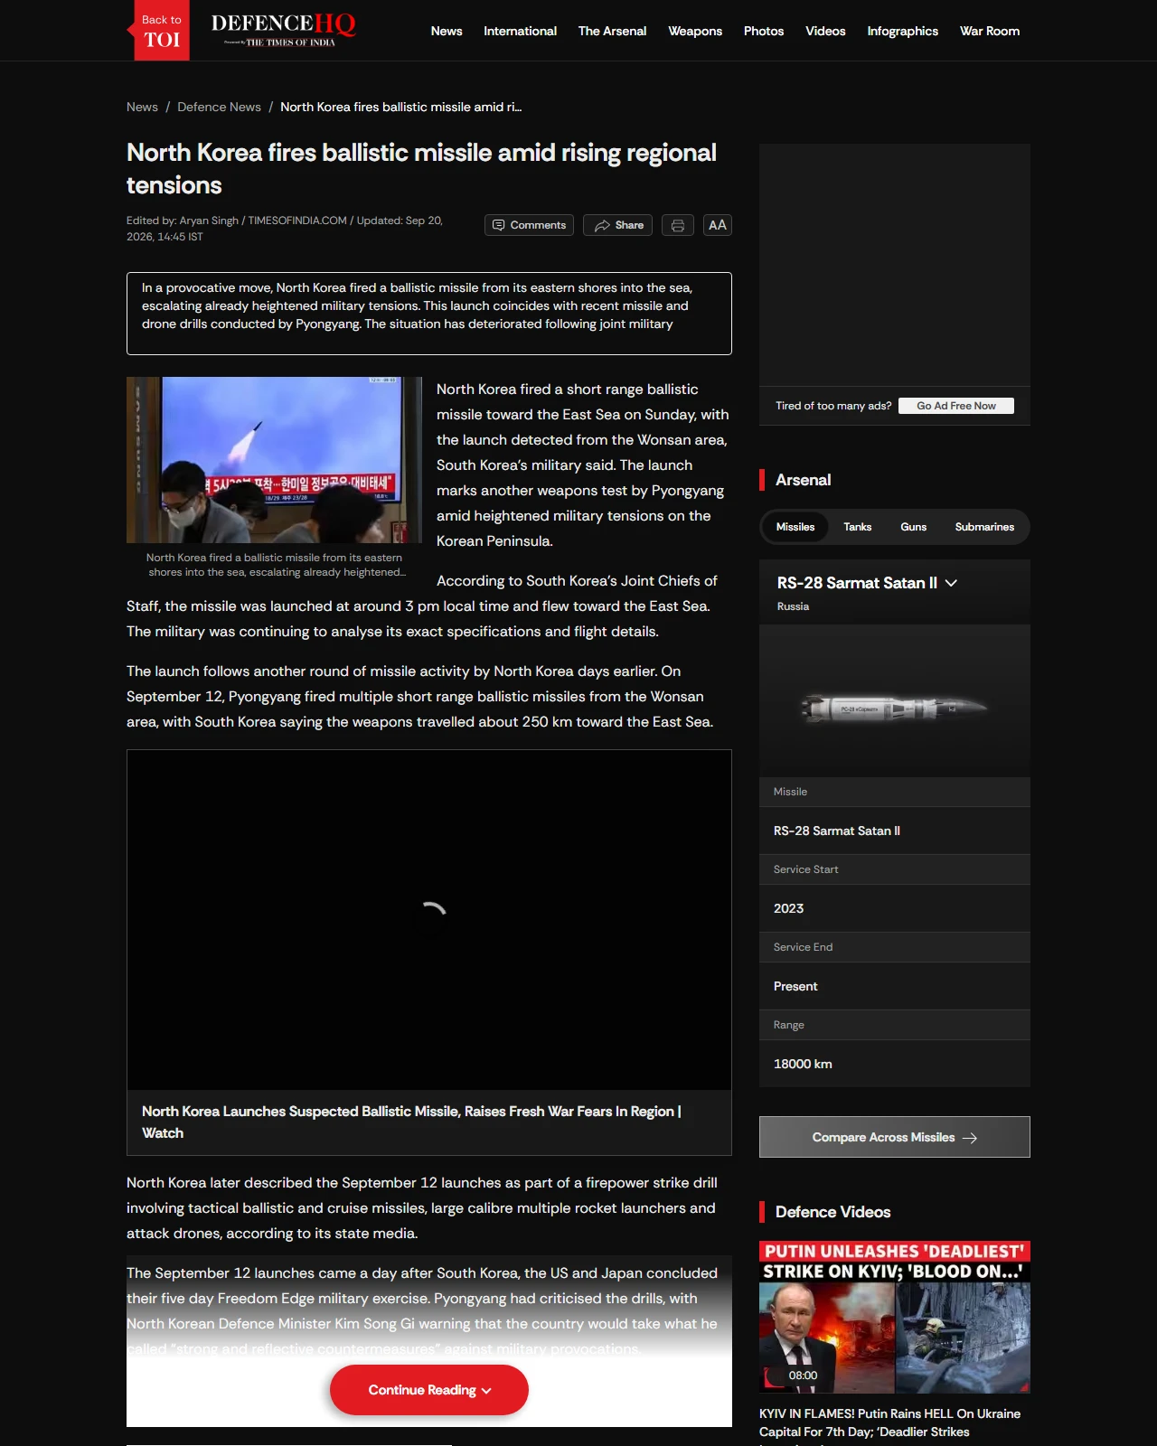Switch to Tanks arsenal tab

point(858,527)
